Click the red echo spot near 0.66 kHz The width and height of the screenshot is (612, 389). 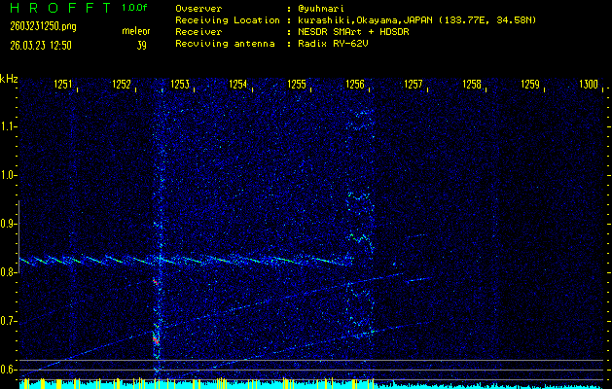[156, 340]
